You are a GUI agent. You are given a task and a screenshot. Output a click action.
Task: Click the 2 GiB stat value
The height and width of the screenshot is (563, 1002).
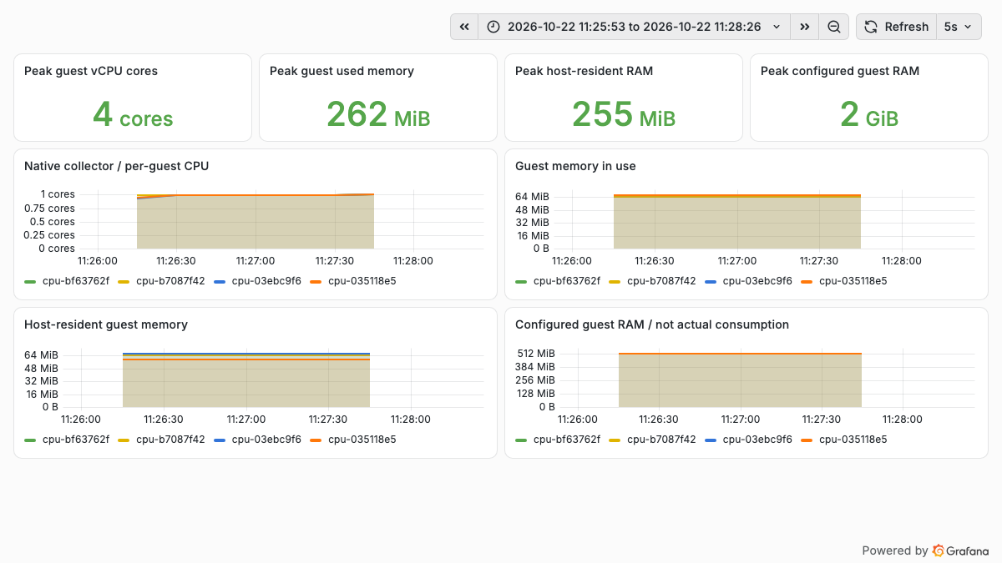[x=869, y=114]
